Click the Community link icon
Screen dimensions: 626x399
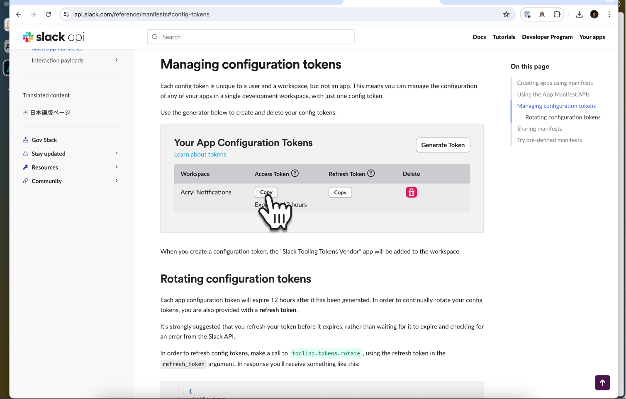25,181
